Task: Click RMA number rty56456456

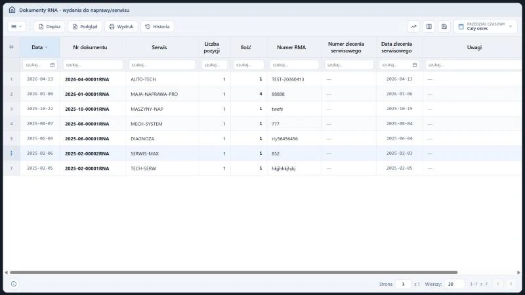Action: pos(285,138)
